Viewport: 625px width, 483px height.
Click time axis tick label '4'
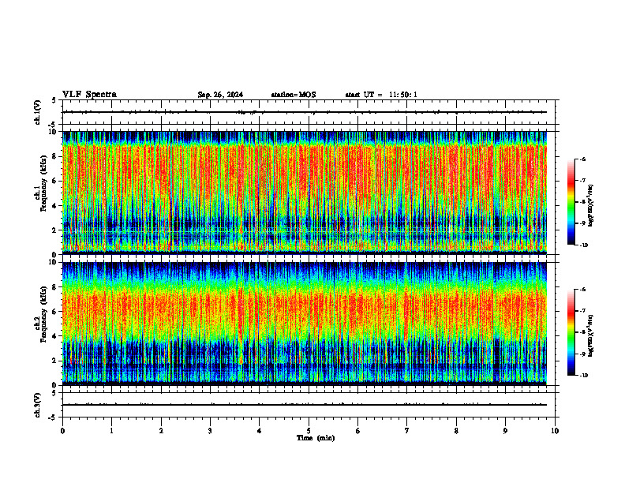(260, 431)
